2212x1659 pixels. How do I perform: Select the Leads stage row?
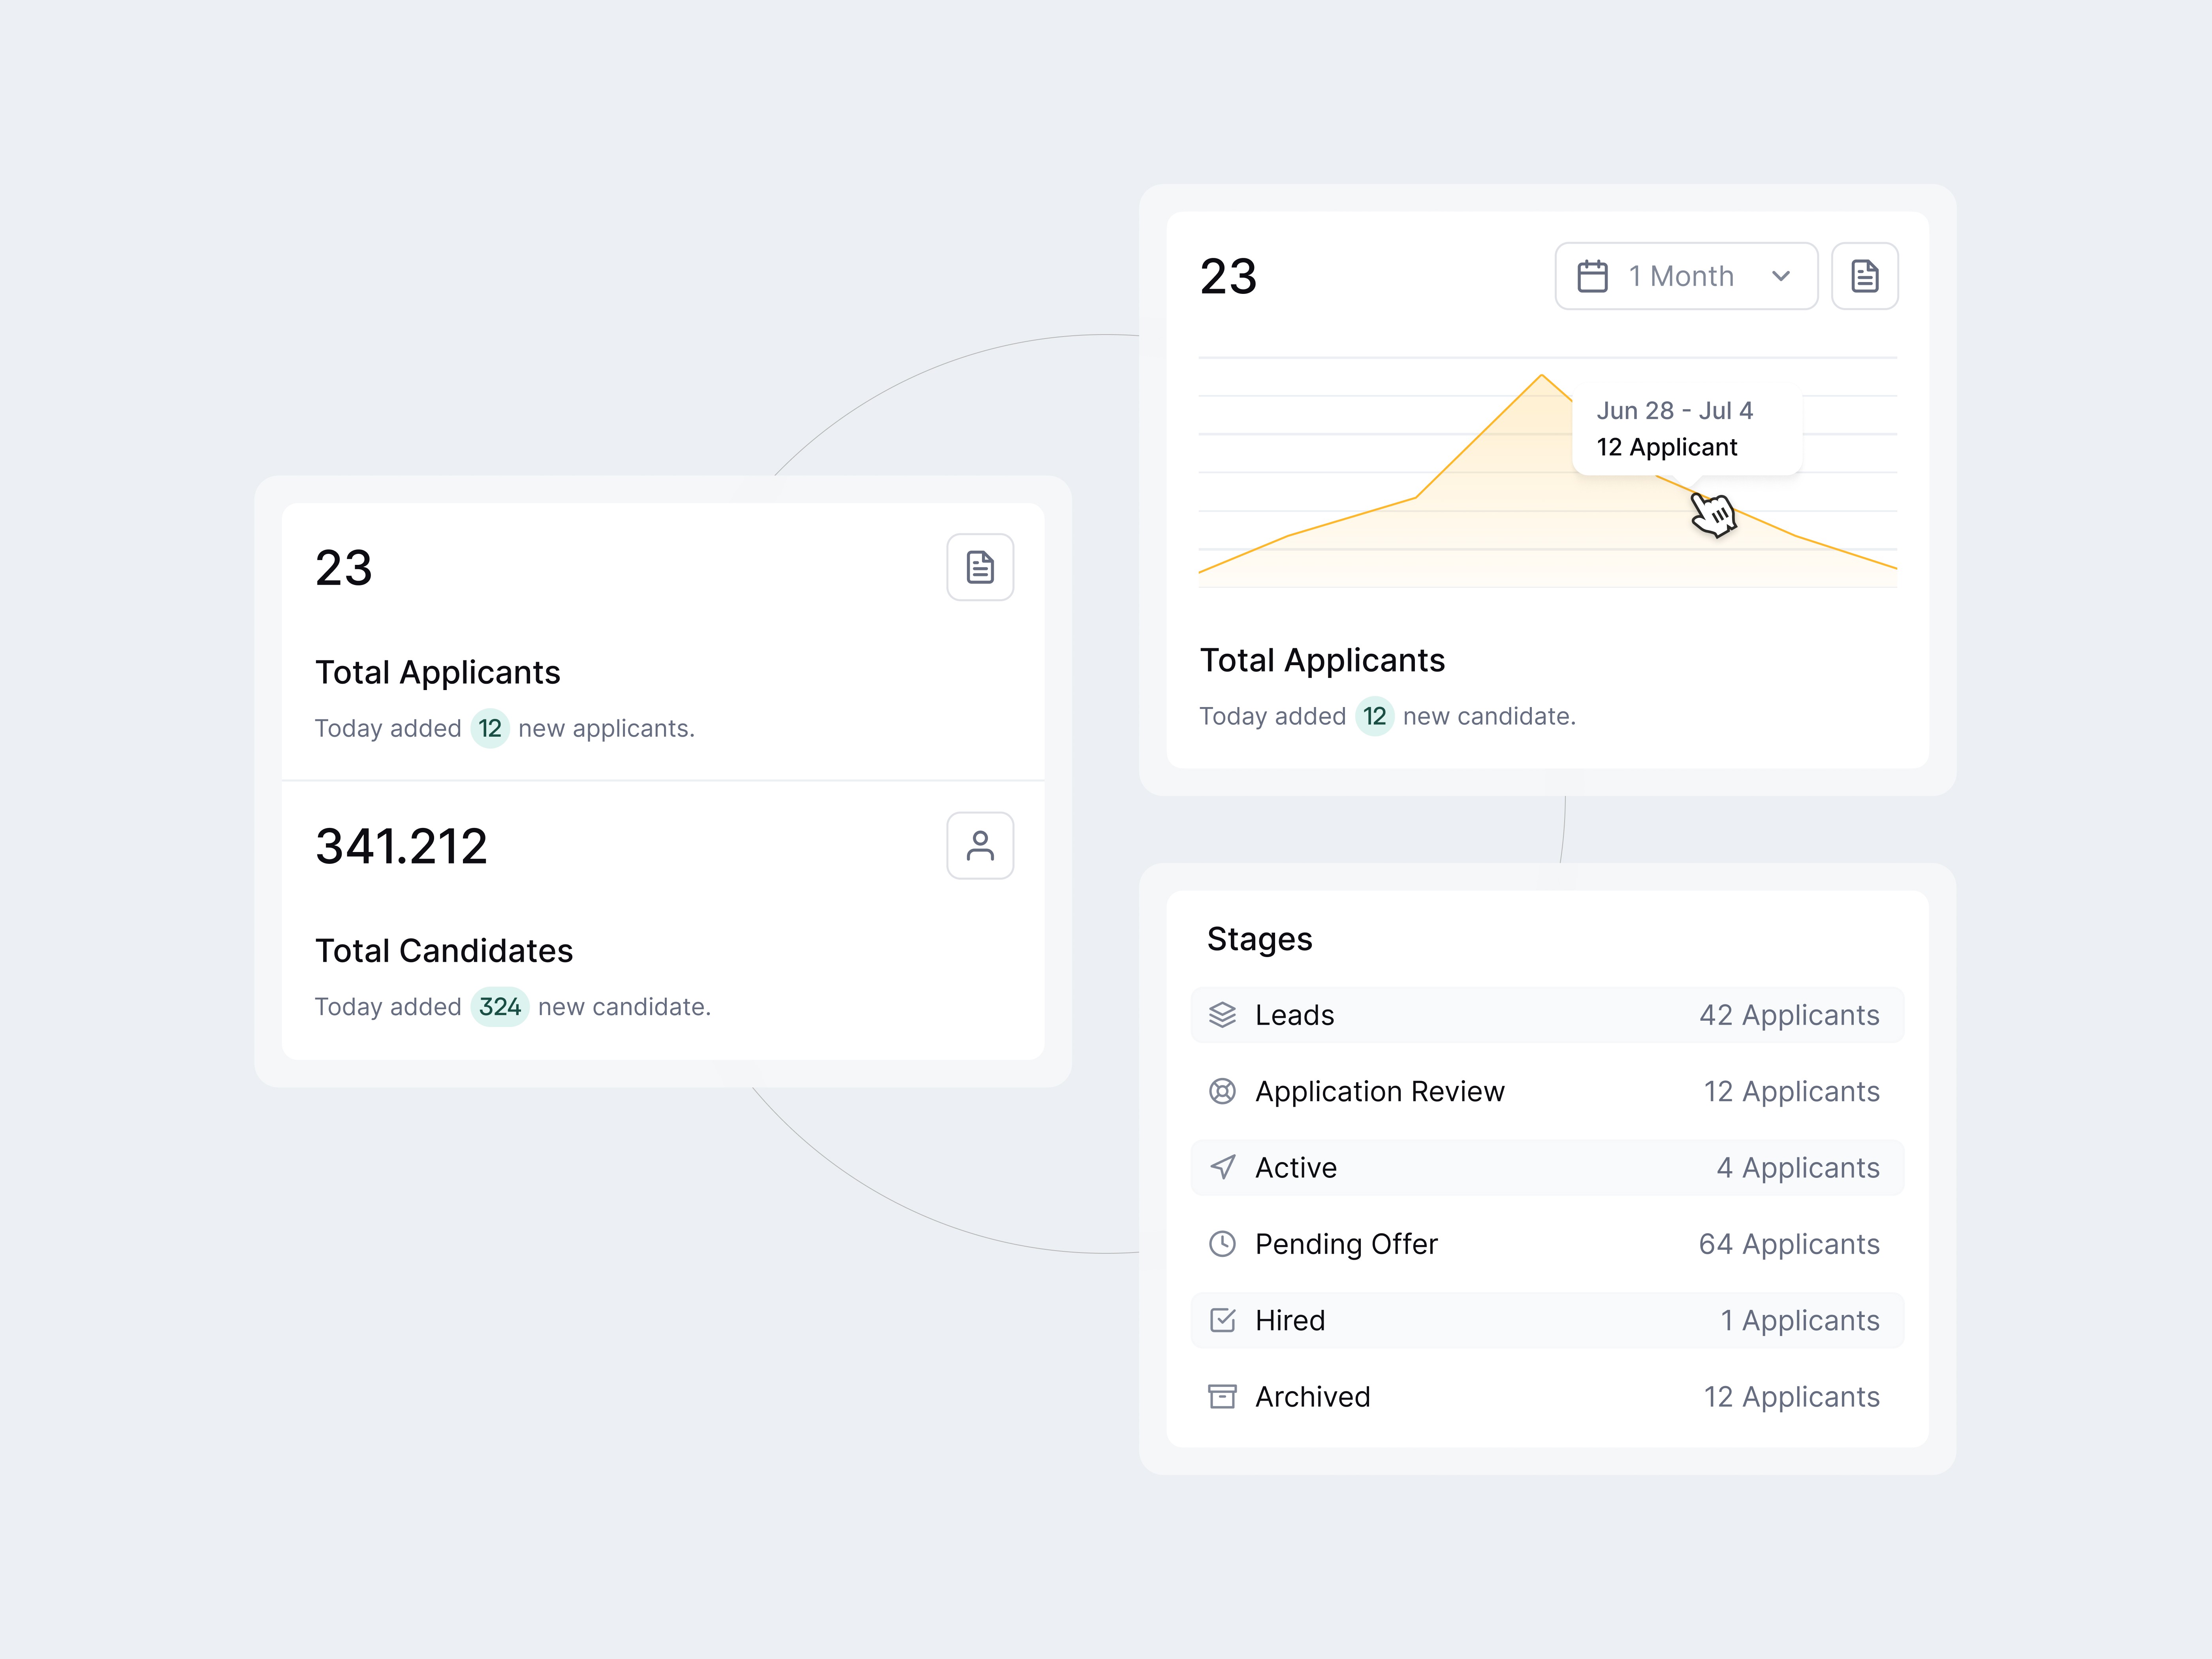pos(1546,1015)
